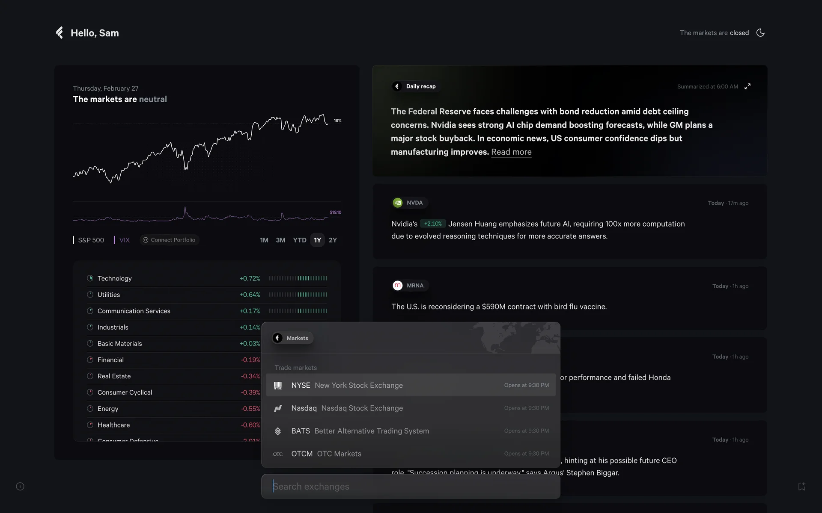The height and width of the screenshot is (513, 822).
Task: Click the Nasdaq exchange logo icon
Action: (x=278, y=408)
